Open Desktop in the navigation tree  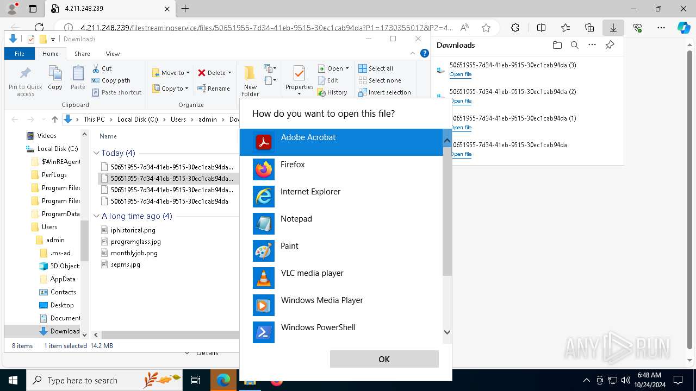57,305
